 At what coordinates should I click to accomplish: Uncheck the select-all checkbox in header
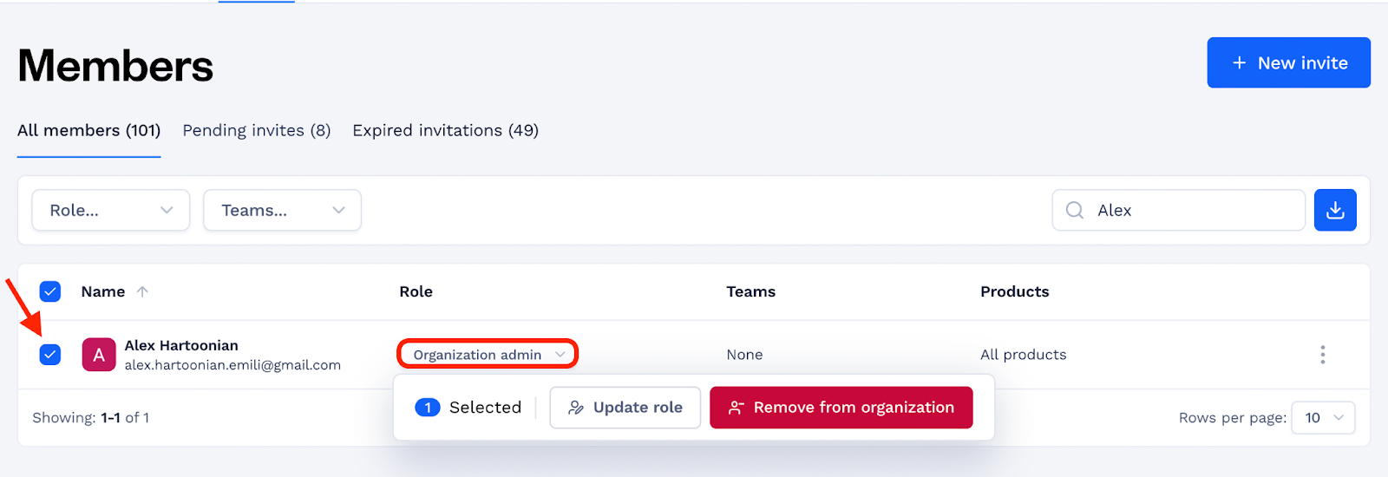50,291
